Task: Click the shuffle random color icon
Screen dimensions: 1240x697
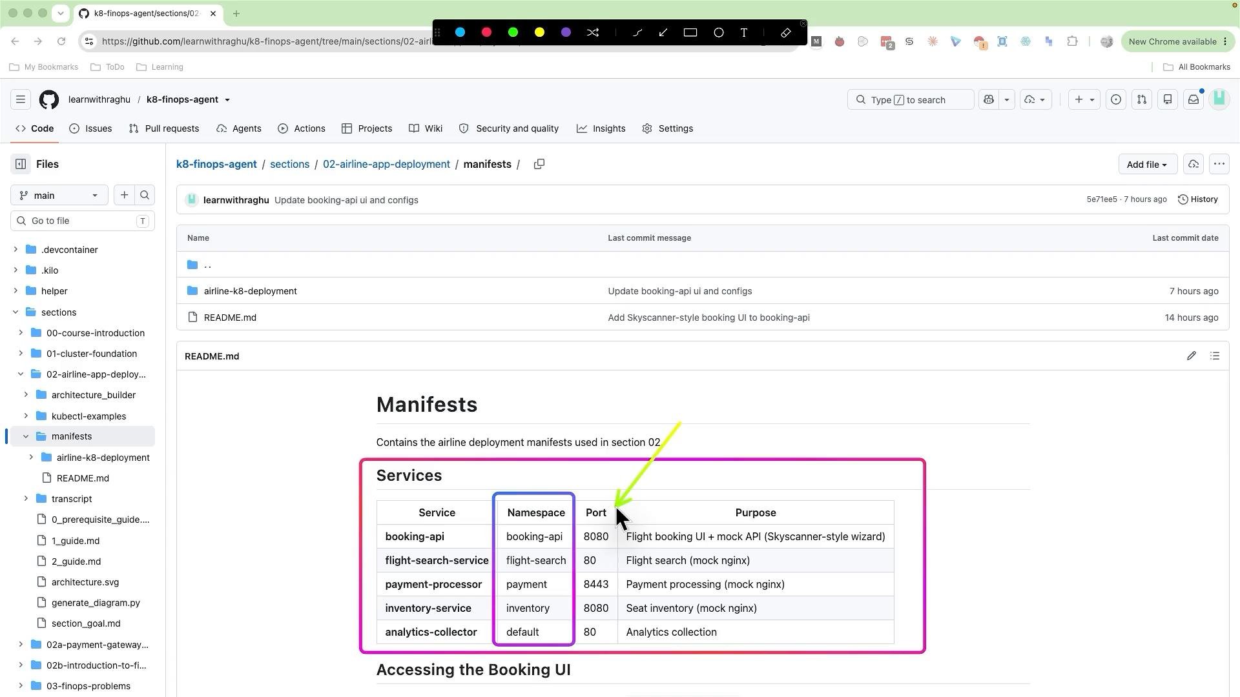Action: coord(593,32)
